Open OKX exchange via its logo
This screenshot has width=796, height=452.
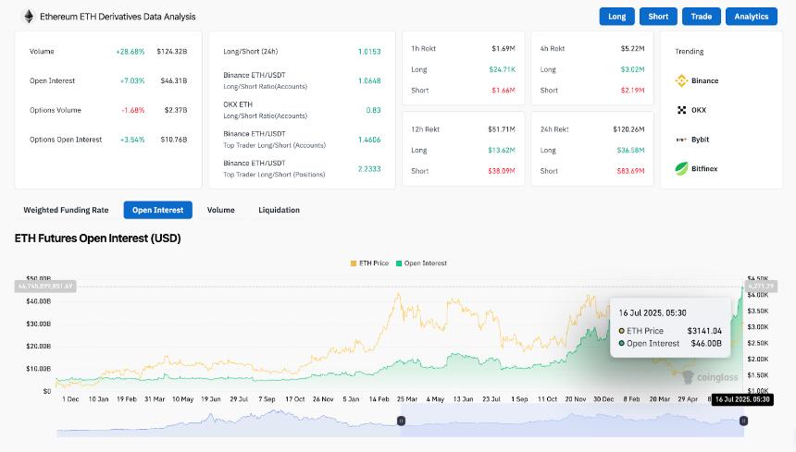click(681, 110)
